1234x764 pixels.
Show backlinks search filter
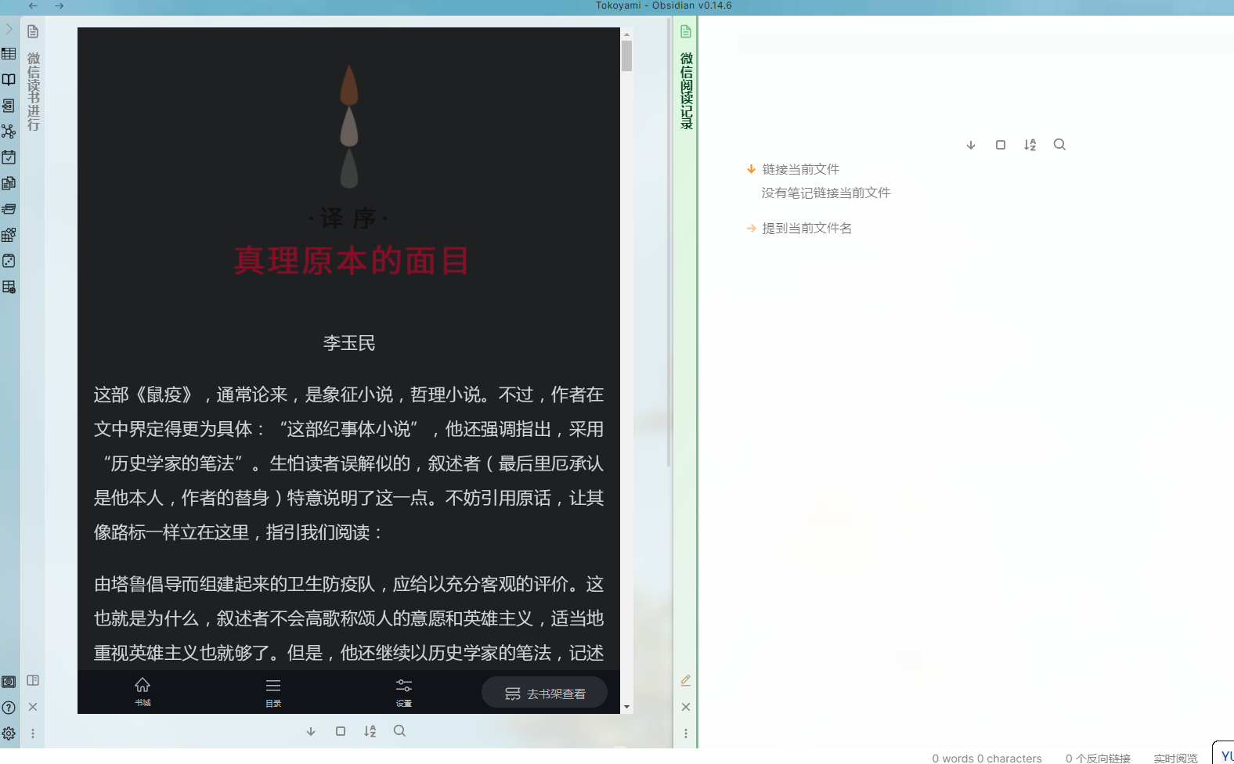pyautogui.click(x=1059, y=145)
